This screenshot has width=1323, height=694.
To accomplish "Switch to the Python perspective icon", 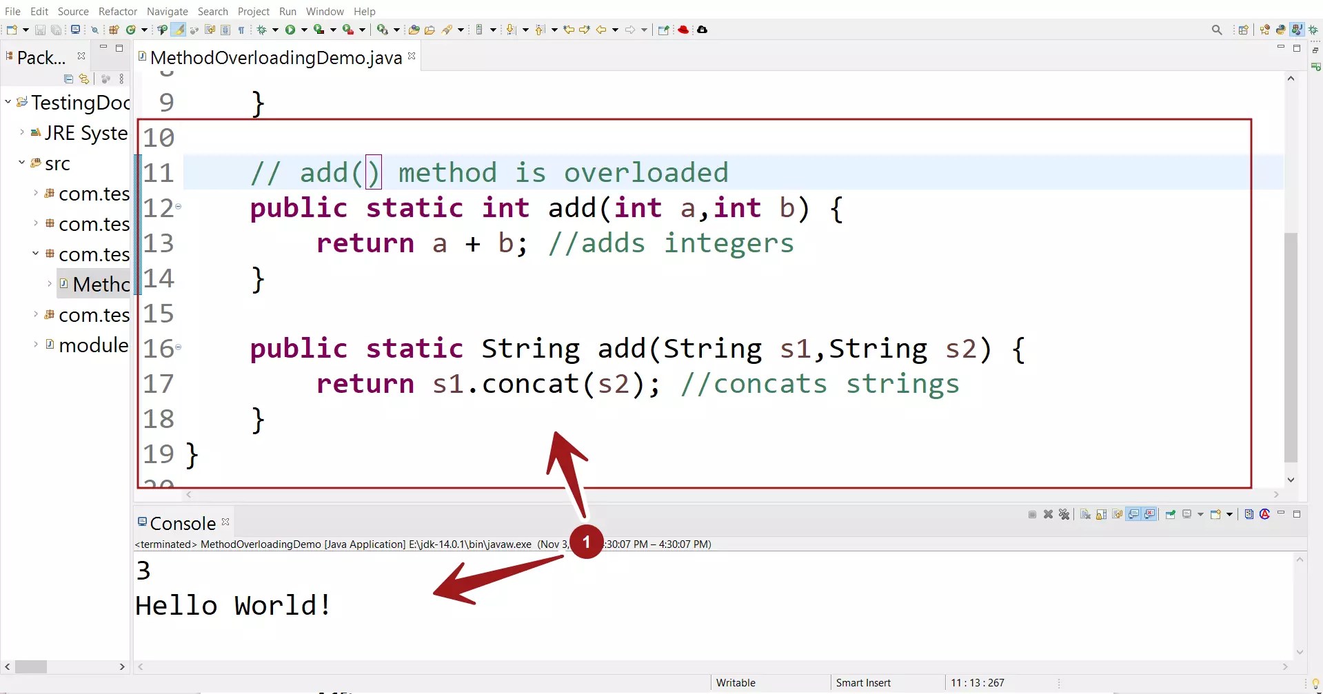I will pyautogui.click(x=1281, y=30).
